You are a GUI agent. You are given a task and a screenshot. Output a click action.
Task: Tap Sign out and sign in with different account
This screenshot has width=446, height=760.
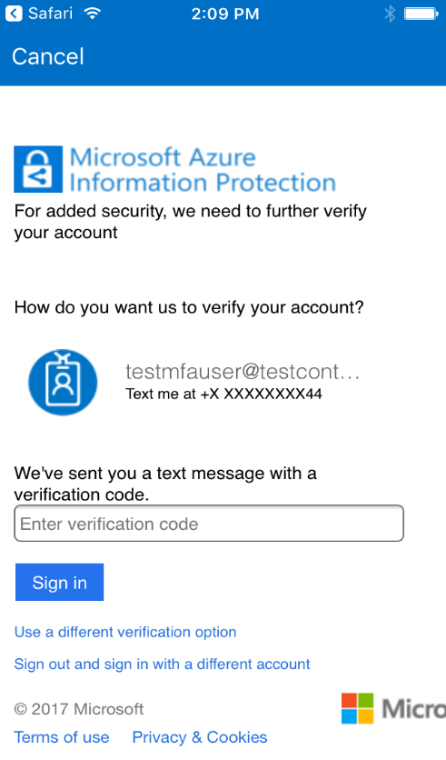pyautogui.click(x=163, y=664)
